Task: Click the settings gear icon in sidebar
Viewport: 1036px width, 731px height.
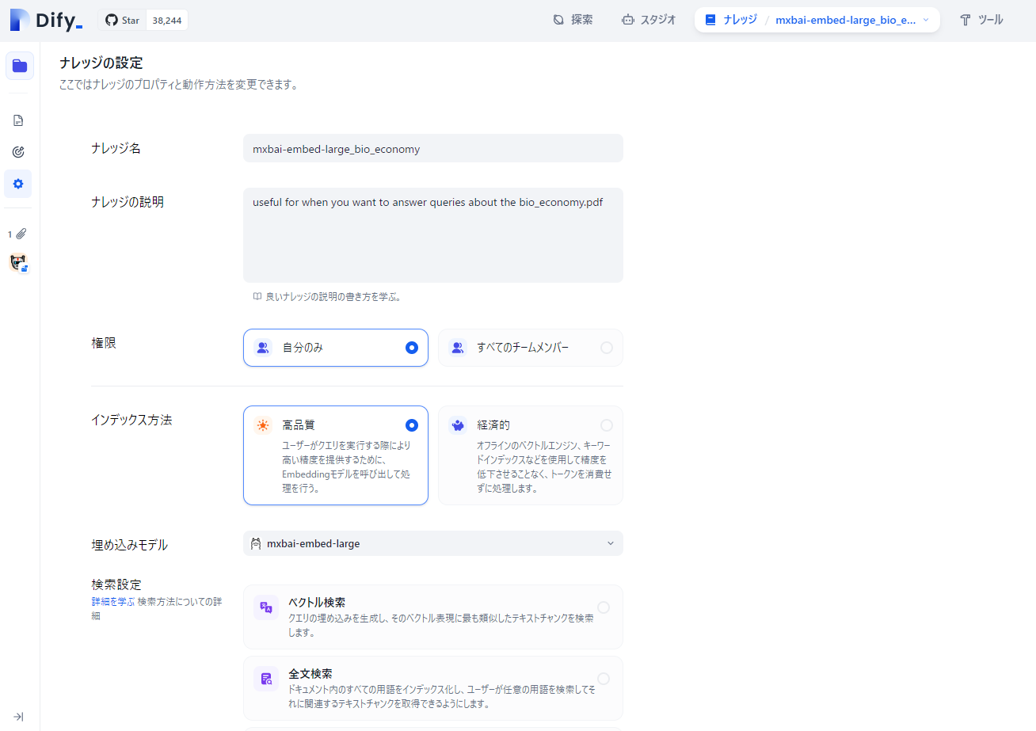Action: coord(18,184)
